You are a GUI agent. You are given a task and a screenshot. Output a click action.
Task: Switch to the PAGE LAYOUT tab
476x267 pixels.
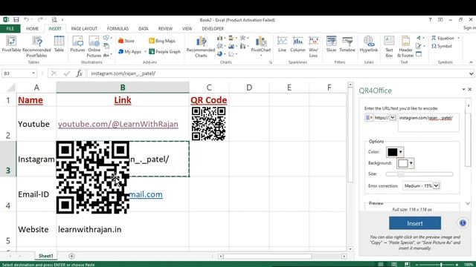84,28
